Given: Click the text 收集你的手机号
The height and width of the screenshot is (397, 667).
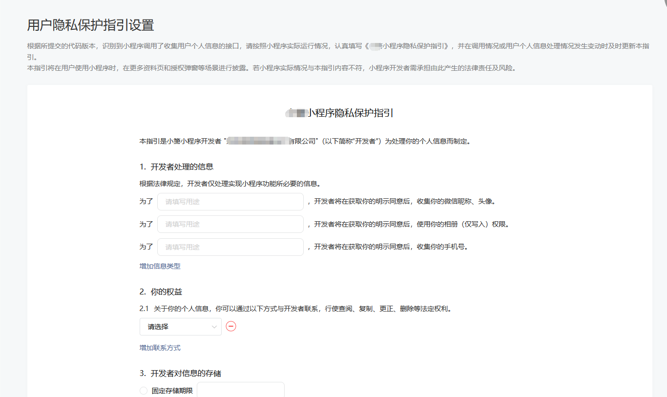Looking at the screenshot, I should tap(442, 247).
